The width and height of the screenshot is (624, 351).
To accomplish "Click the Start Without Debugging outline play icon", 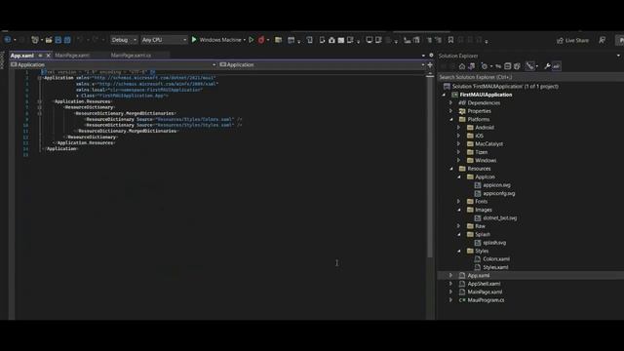I will [252, 40].
